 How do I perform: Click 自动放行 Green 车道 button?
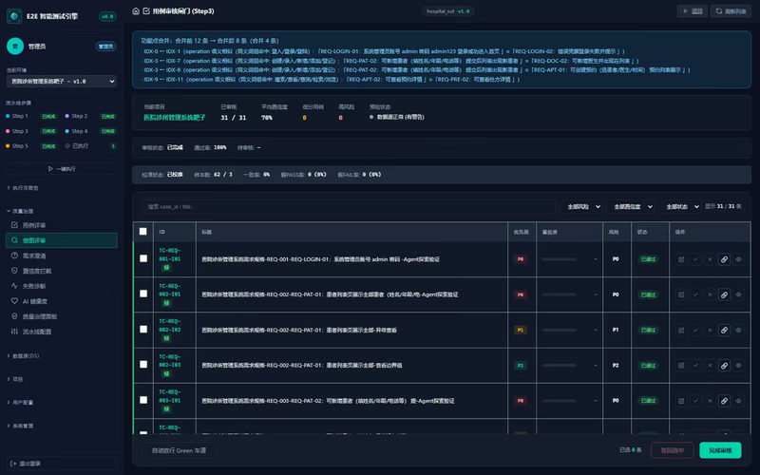tap(179, 450)
